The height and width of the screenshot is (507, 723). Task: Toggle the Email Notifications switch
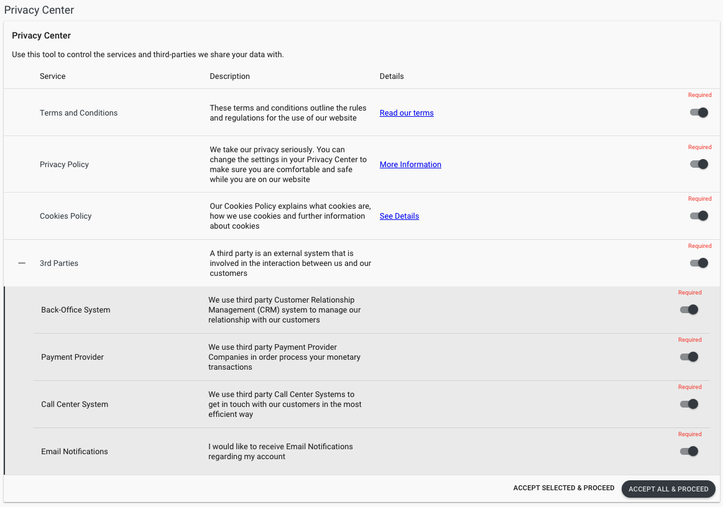pyautogui.click(x=689, y=451)
